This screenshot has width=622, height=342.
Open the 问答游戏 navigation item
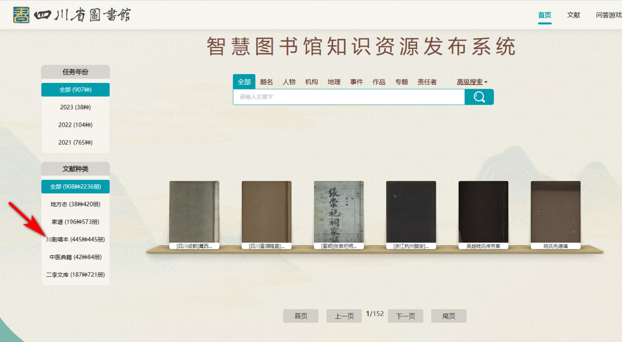(x=608, y=15)
